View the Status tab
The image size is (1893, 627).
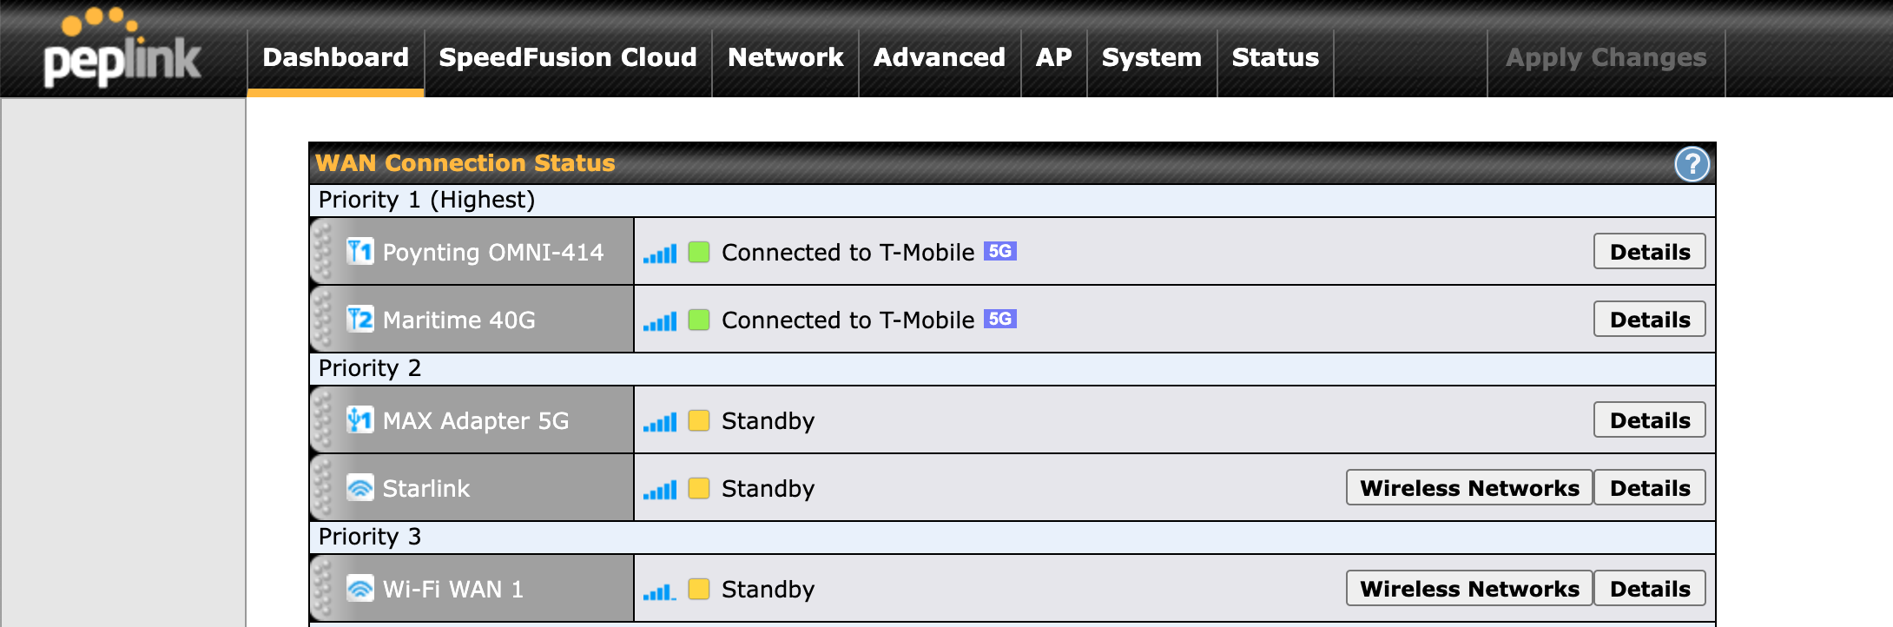coord(1276,57)
